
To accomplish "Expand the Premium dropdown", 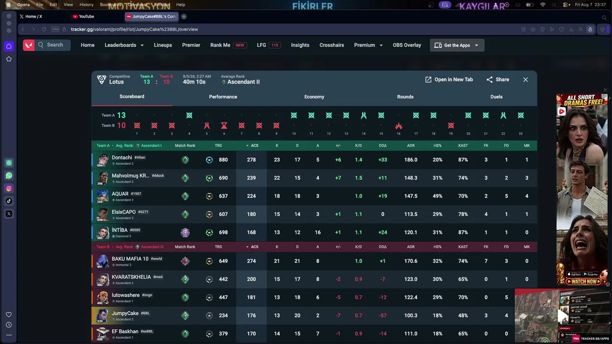I will coord(368,45).
